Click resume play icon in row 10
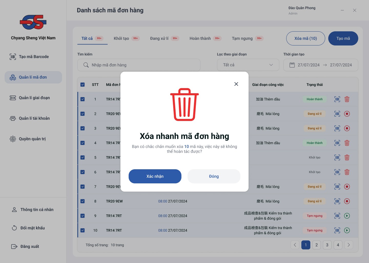 click(x=347, y=230)
